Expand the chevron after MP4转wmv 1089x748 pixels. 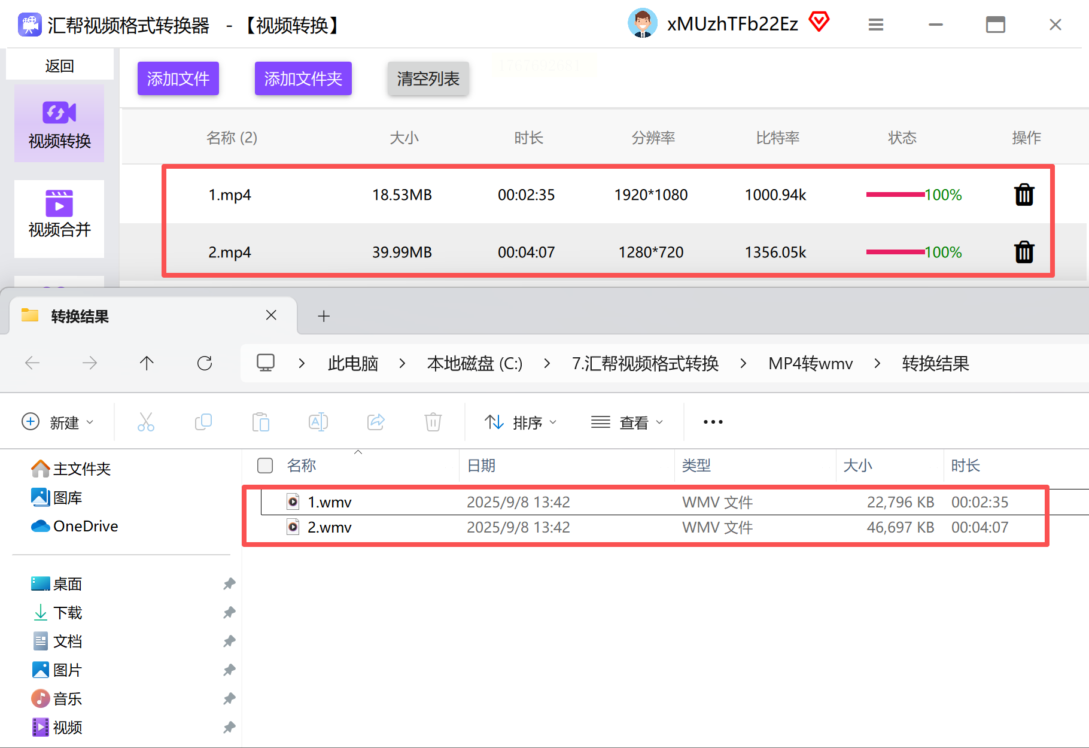pos(877,363)
